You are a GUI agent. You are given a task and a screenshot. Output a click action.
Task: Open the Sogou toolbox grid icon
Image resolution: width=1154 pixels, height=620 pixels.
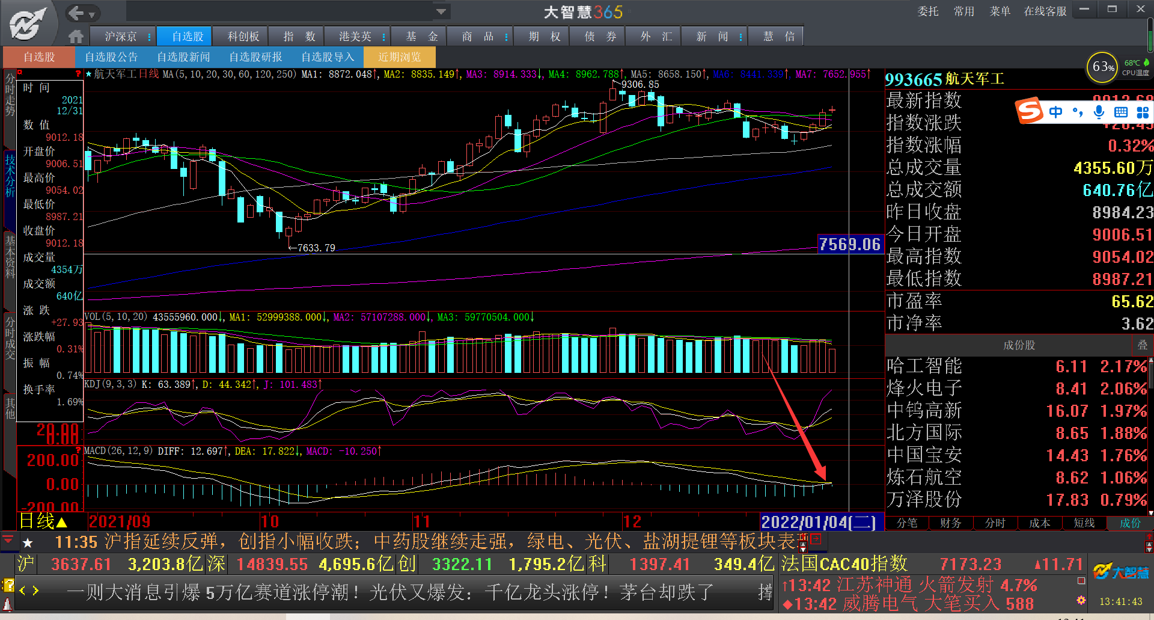[x=1143, y=112]
